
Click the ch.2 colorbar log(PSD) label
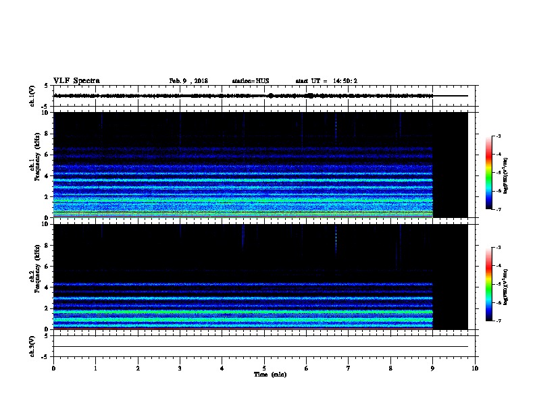pyautogui.click(x=506, y=287)
